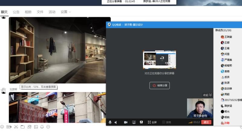Click the 结束分享 button
This screenshot has height=137, width=242.
(159, 85)
